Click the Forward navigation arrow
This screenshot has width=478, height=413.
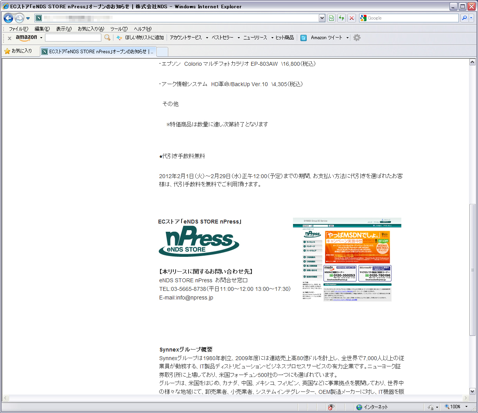[x=19, y=18]
